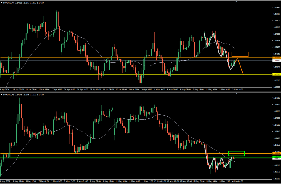The width and height of the screenshot is (281, 184).
Task: Click the 17 Apr 00:00 time label
Action: [x=57, y=89]
